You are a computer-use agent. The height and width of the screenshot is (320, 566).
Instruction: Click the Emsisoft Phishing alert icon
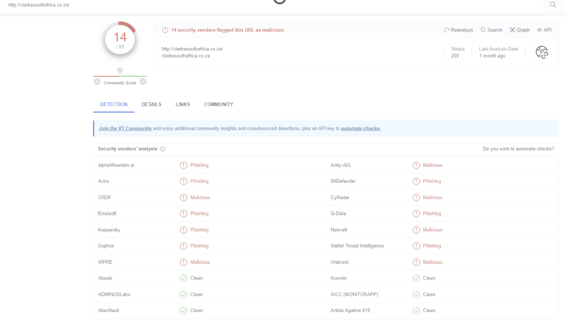tap(184, 214)
